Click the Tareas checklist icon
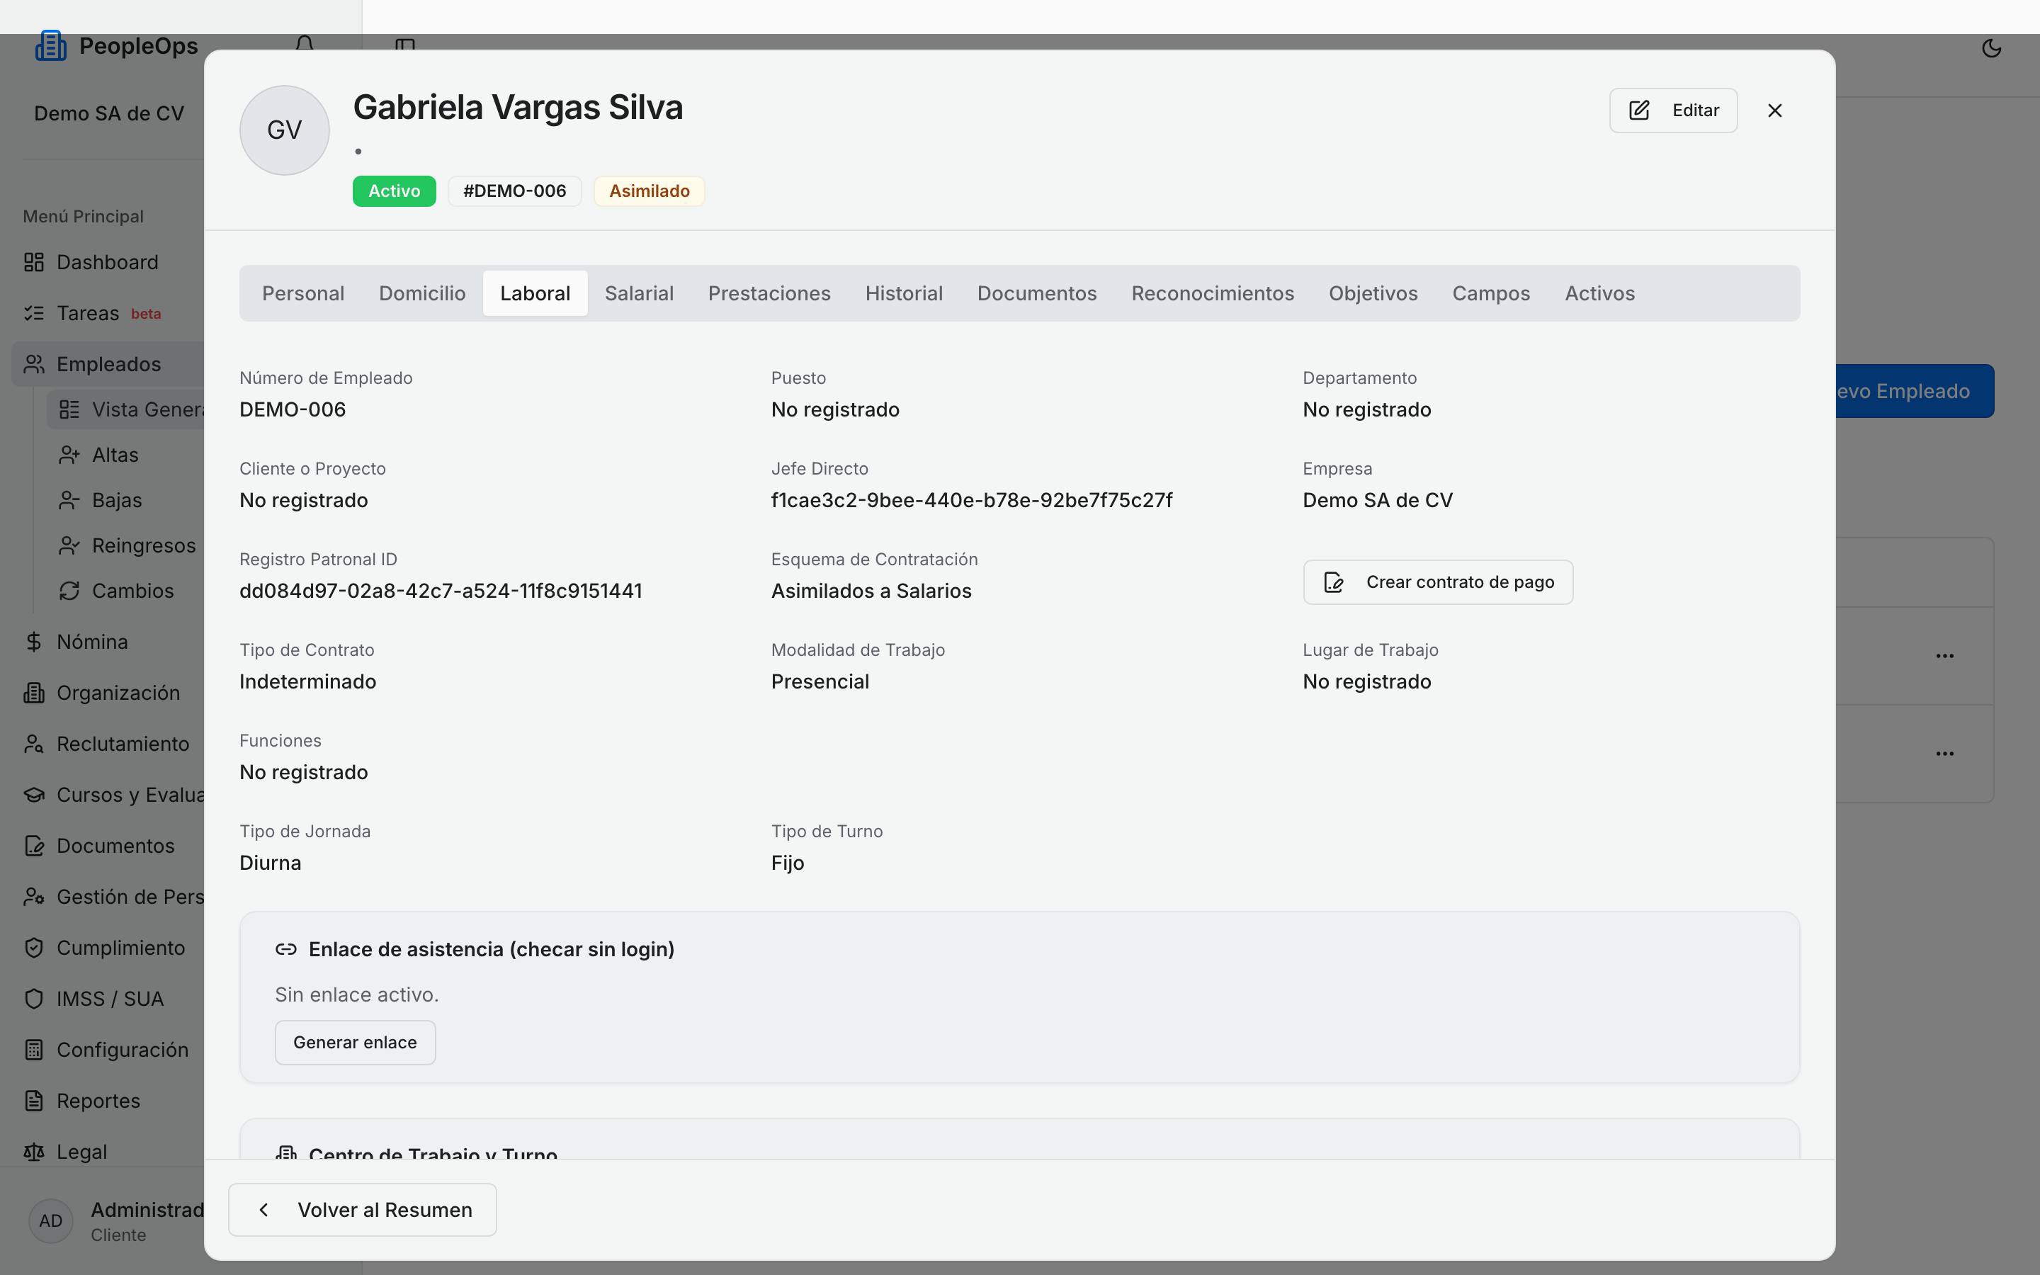2040x1275 pixels. [x=34, y=314]
